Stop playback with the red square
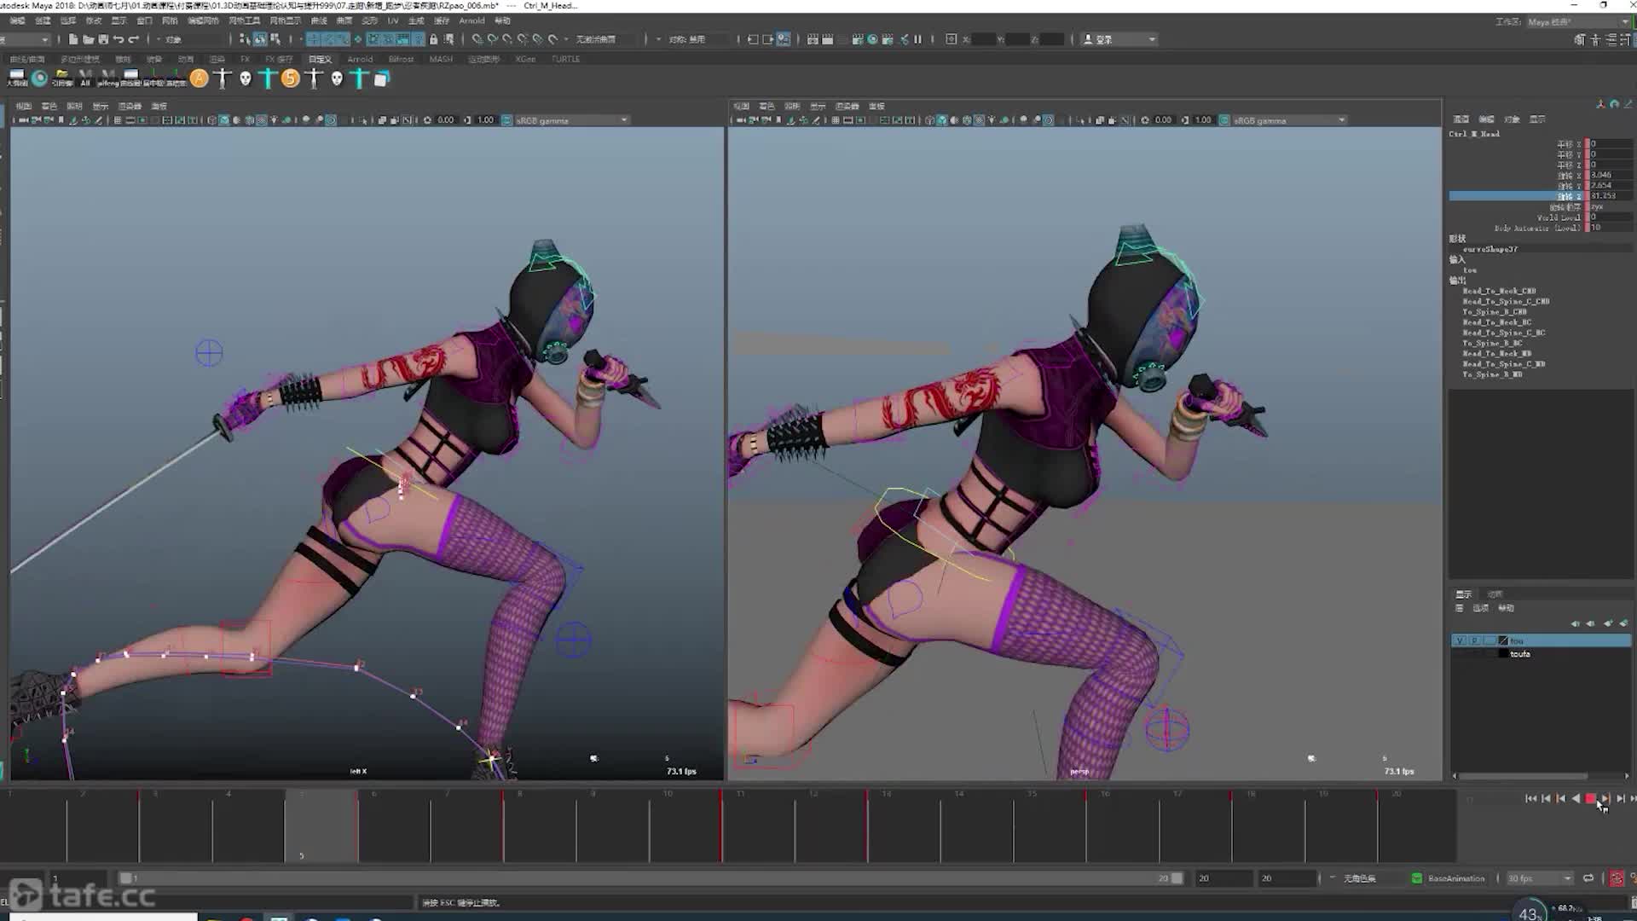The height and width of the screenshot is (921, 1637). click(1590, 799)
